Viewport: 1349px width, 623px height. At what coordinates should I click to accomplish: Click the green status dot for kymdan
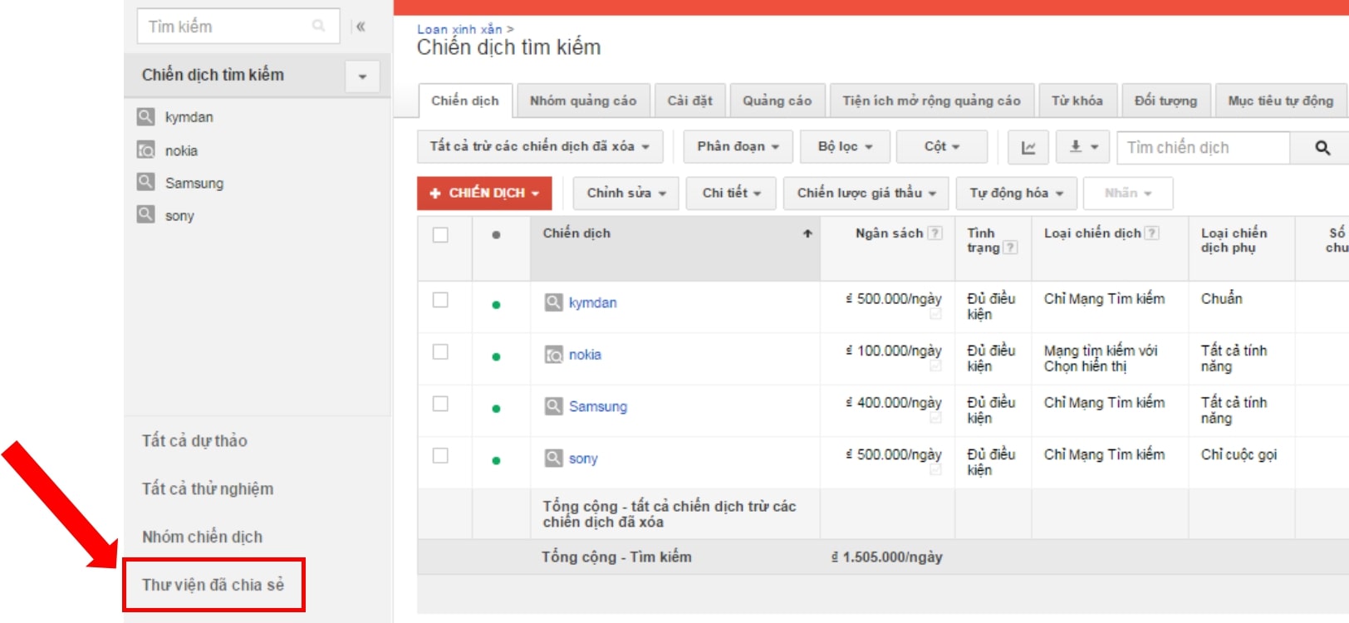496,305
